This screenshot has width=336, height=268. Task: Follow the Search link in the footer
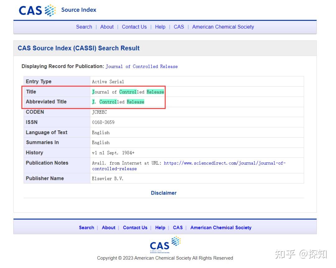click(86, 228)
